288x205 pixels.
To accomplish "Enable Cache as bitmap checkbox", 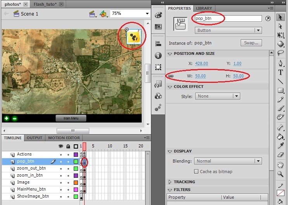I will (196, 172).
